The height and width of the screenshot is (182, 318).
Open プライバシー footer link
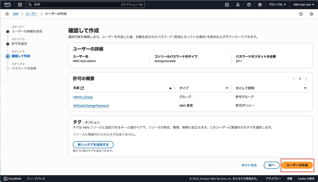(x=273, y=179)
